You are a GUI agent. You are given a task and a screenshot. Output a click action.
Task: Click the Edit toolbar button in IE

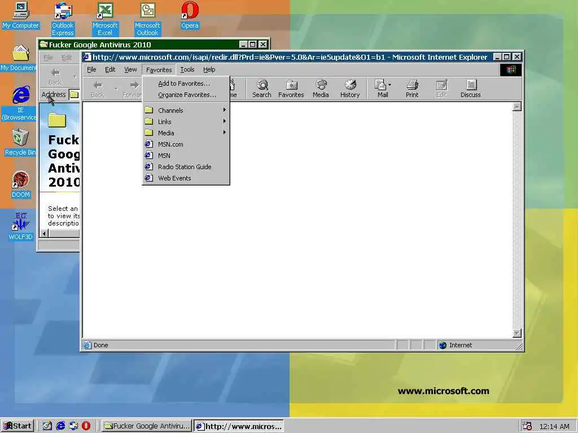(x=441, y=89)
